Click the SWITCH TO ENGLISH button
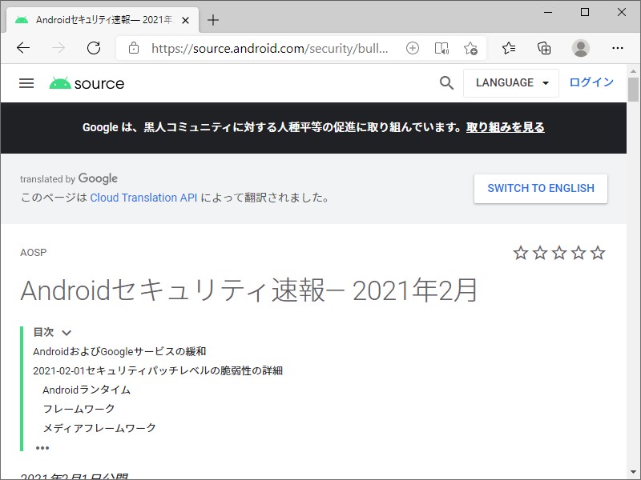Viewport: 641px width, 480px height. (540, 189)
